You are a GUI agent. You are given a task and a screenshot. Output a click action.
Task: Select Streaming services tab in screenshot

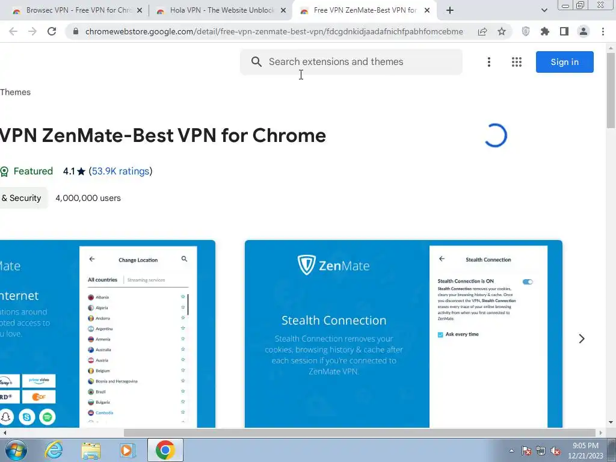pos(146,280)
